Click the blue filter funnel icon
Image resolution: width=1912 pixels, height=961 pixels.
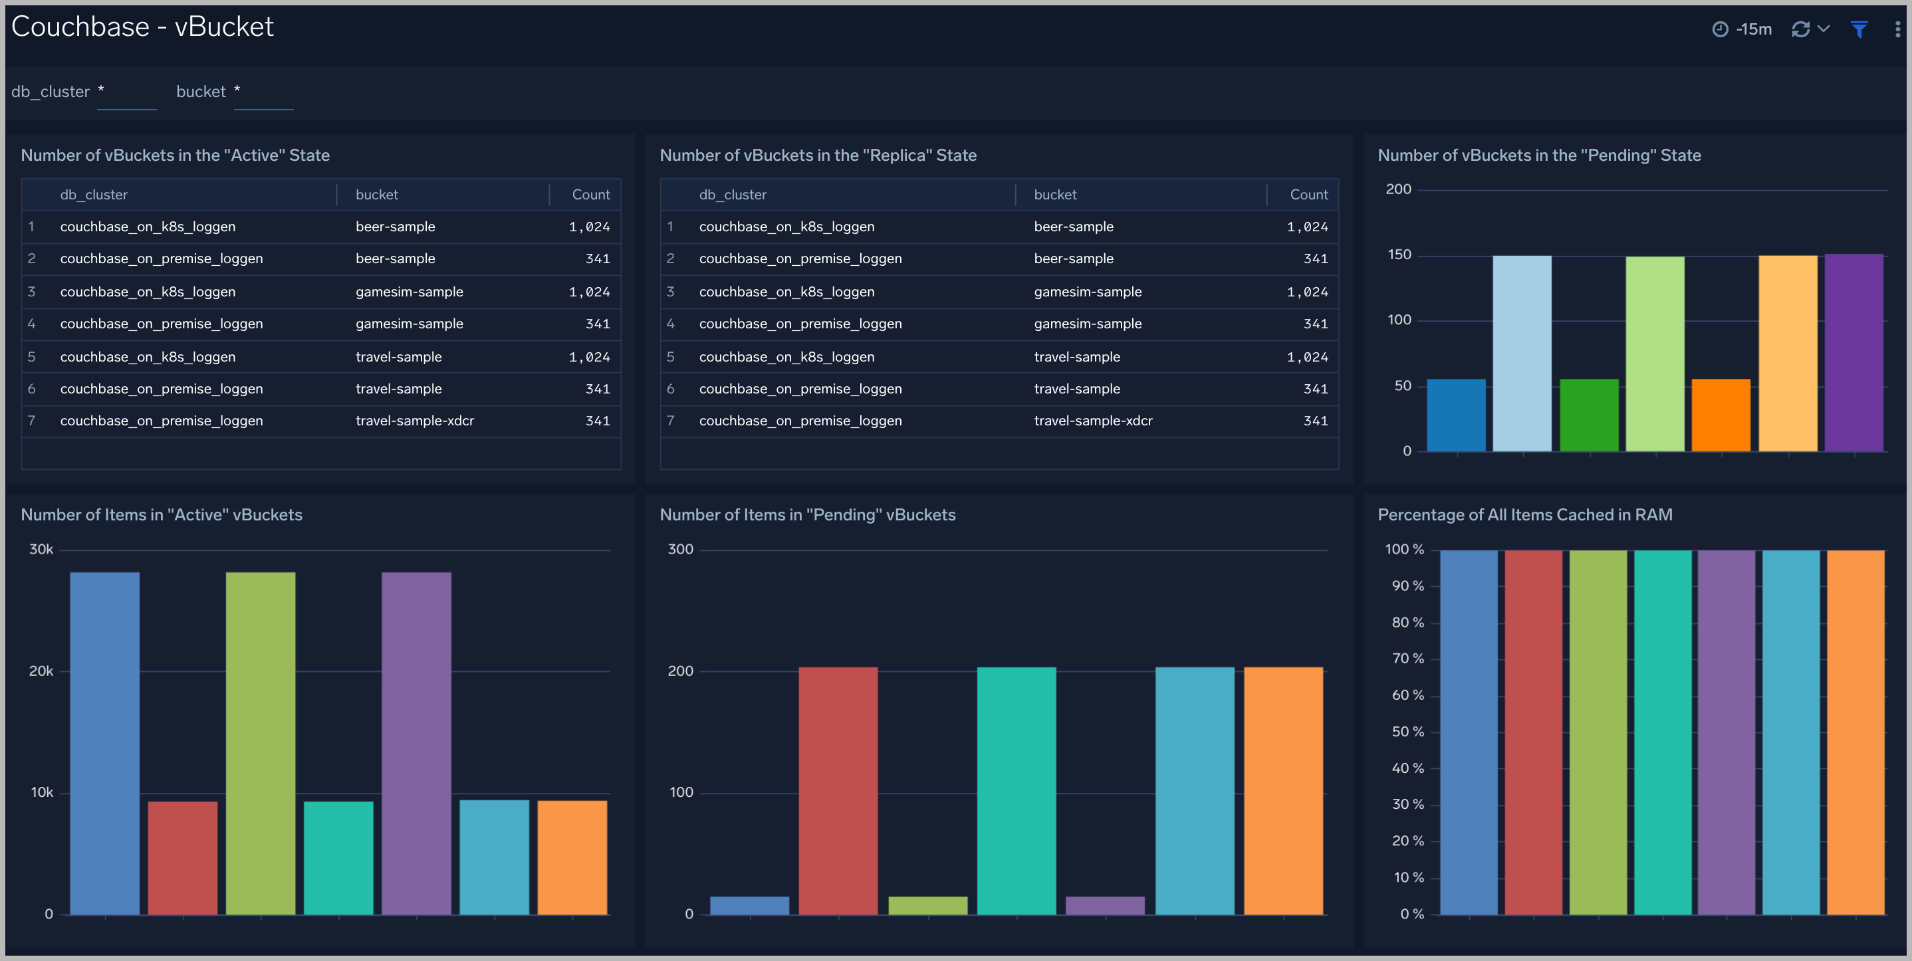(1859, 29)
